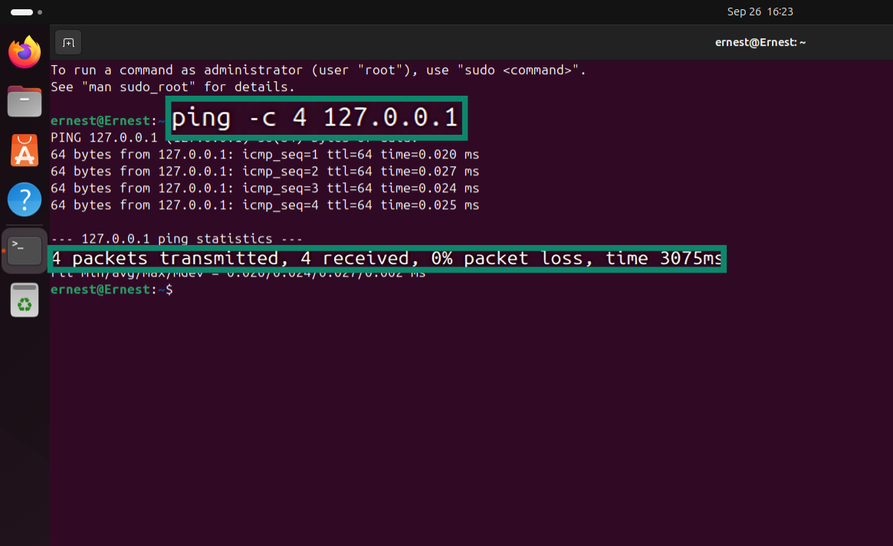Open the Help app from the dock

24,199
